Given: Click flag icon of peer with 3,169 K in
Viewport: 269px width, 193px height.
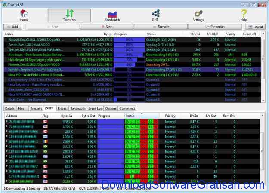Looking at the screenshot, I should click(x=46, y=181).
